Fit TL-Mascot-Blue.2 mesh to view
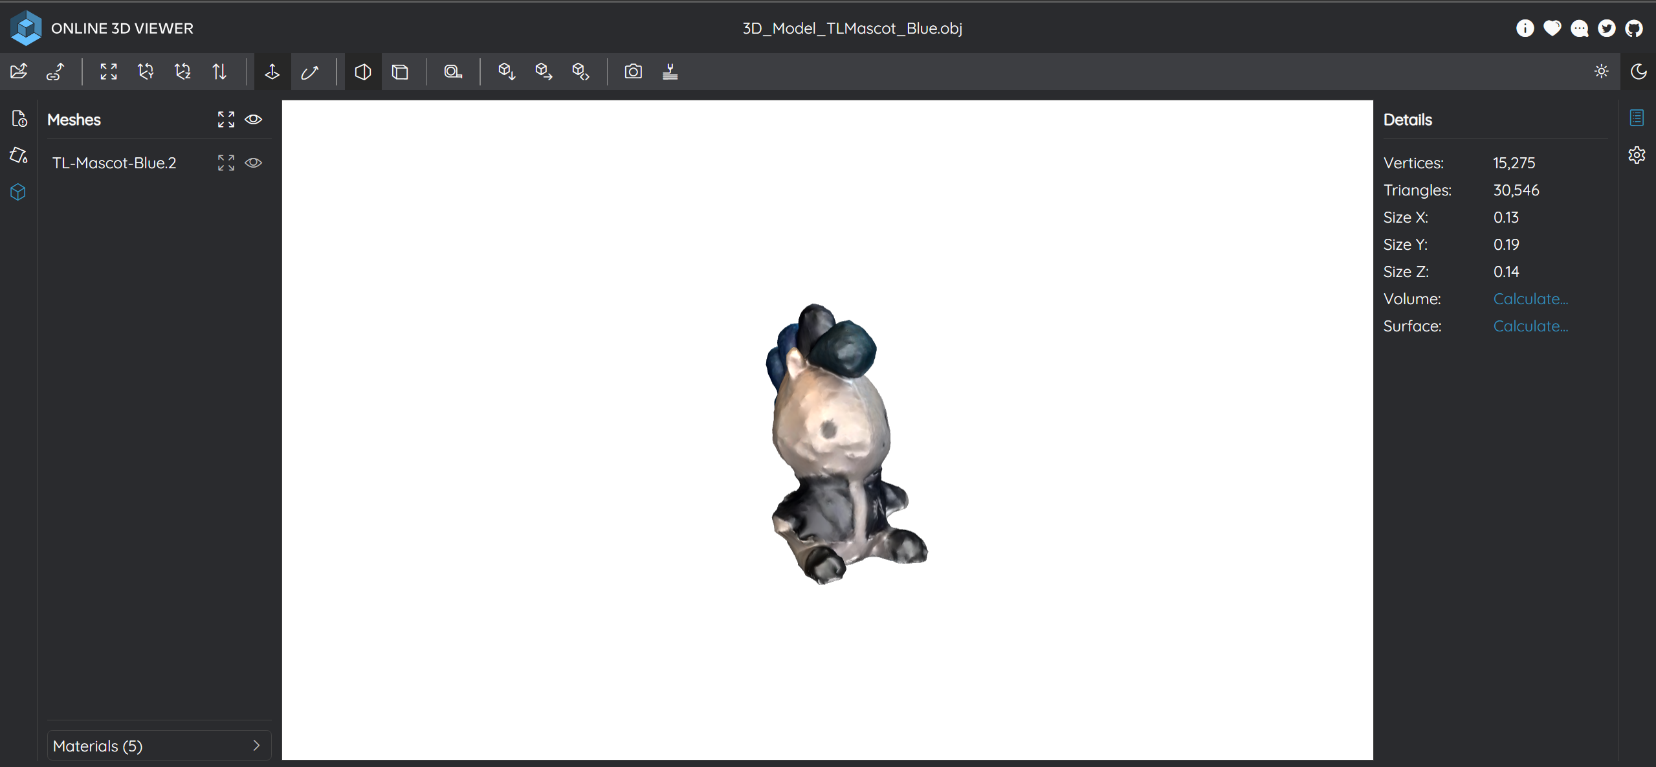 click(225, 162)
